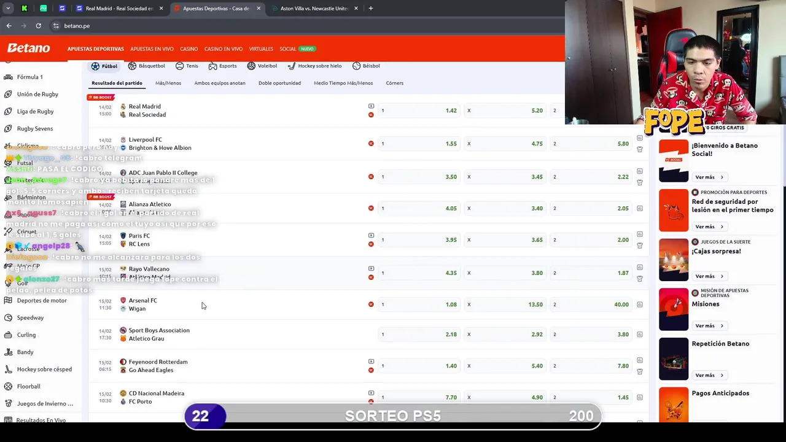
Task: Switch to Resultado del partido market tab
Action: [117, 83]
